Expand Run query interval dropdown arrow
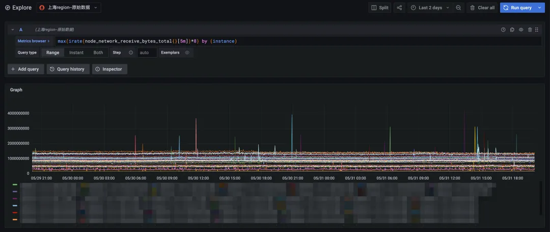The height and width of the screenshot is (232, 550). [540, 8]
